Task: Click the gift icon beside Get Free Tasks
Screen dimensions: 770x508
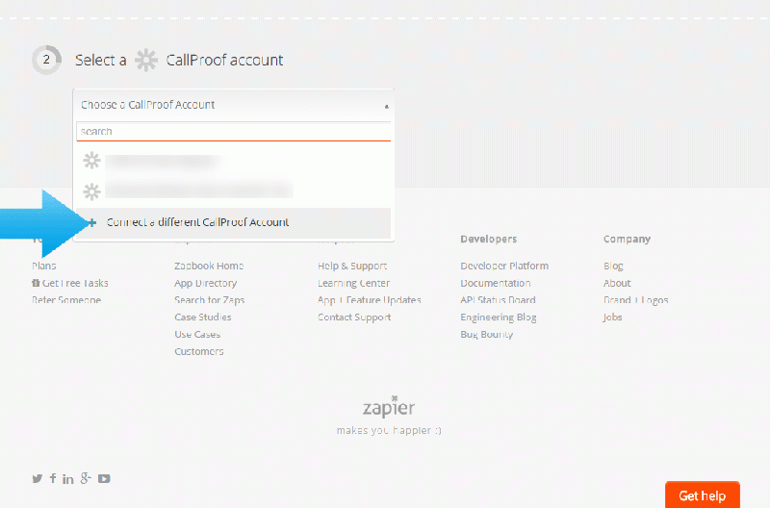Action: [36, 283]
